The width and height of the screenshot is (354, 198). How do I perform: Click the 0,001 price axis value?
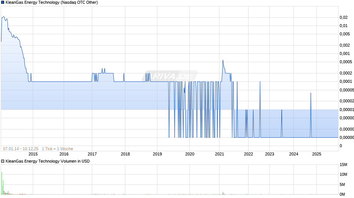[345, 53]
